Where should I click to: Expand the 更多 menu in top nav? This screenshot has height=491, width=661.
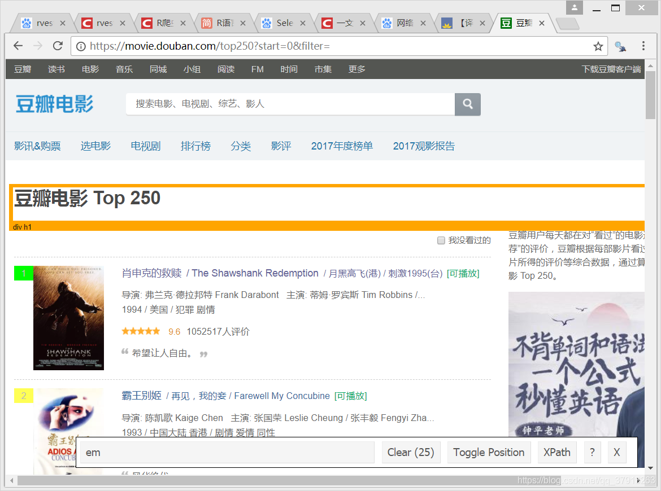356,69
